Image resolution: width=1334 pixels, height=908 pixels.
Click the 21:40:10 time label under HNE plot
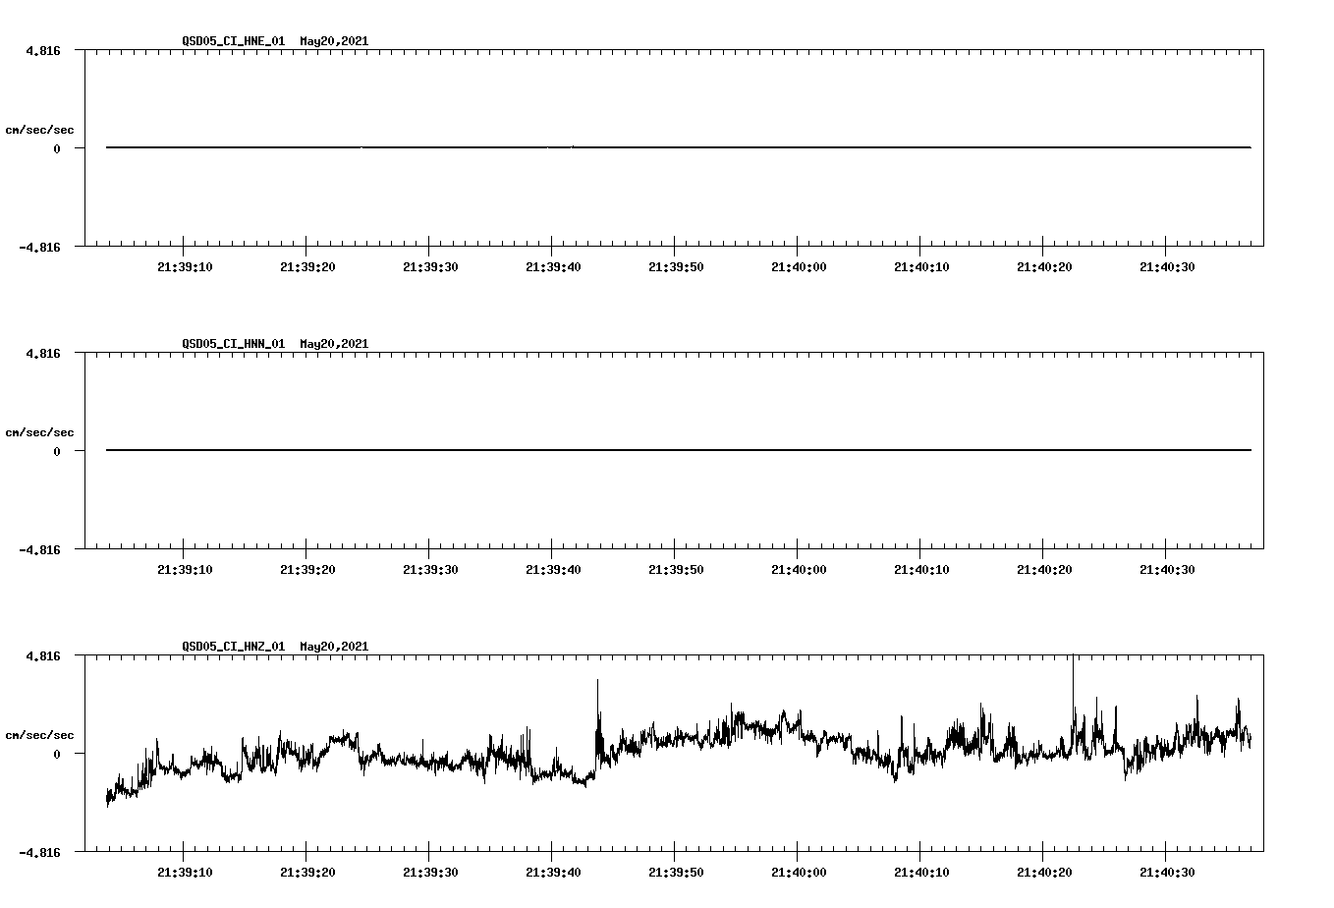921,267
